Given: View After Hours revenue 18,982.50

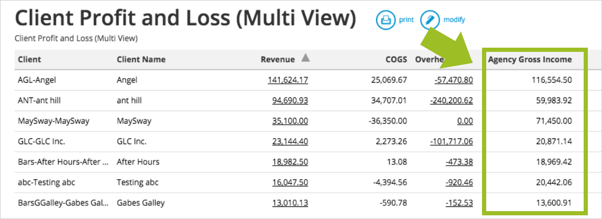Looking at the screenshot, I should pyautogui.click(x=290, y=162).
